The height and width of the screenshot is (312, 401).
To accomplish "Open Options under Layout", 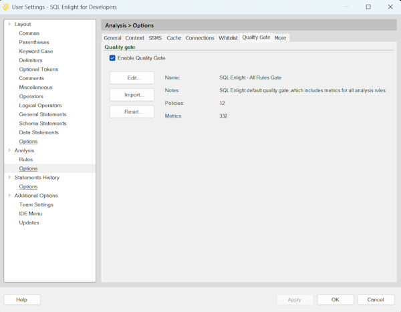I will tap(28, 142).
